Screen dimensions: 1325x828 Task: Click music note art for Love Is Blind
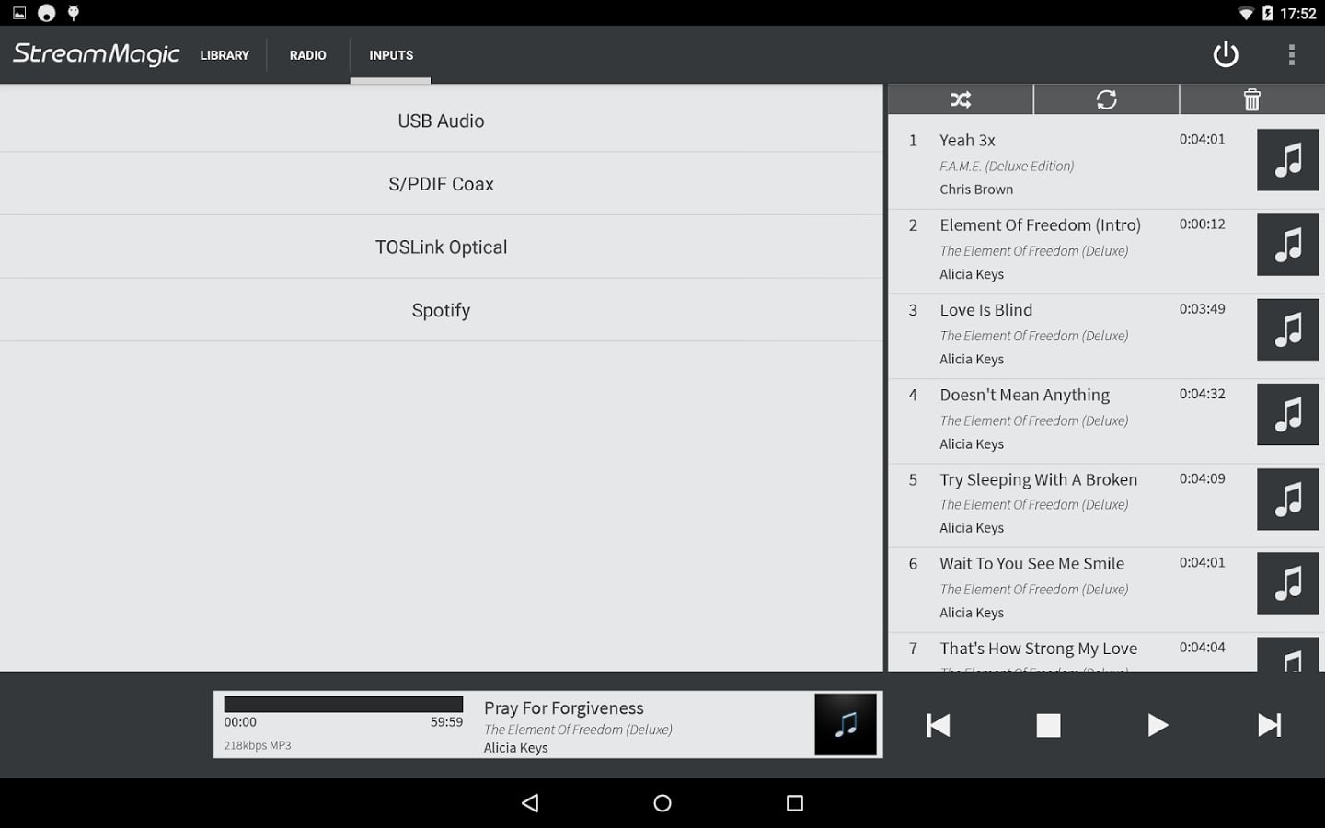1288,329
